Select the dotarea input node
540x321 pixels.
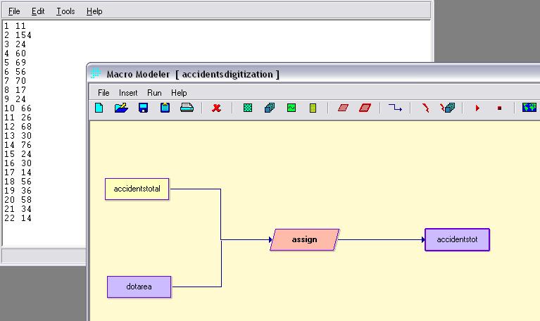click(x=139, y=287)
